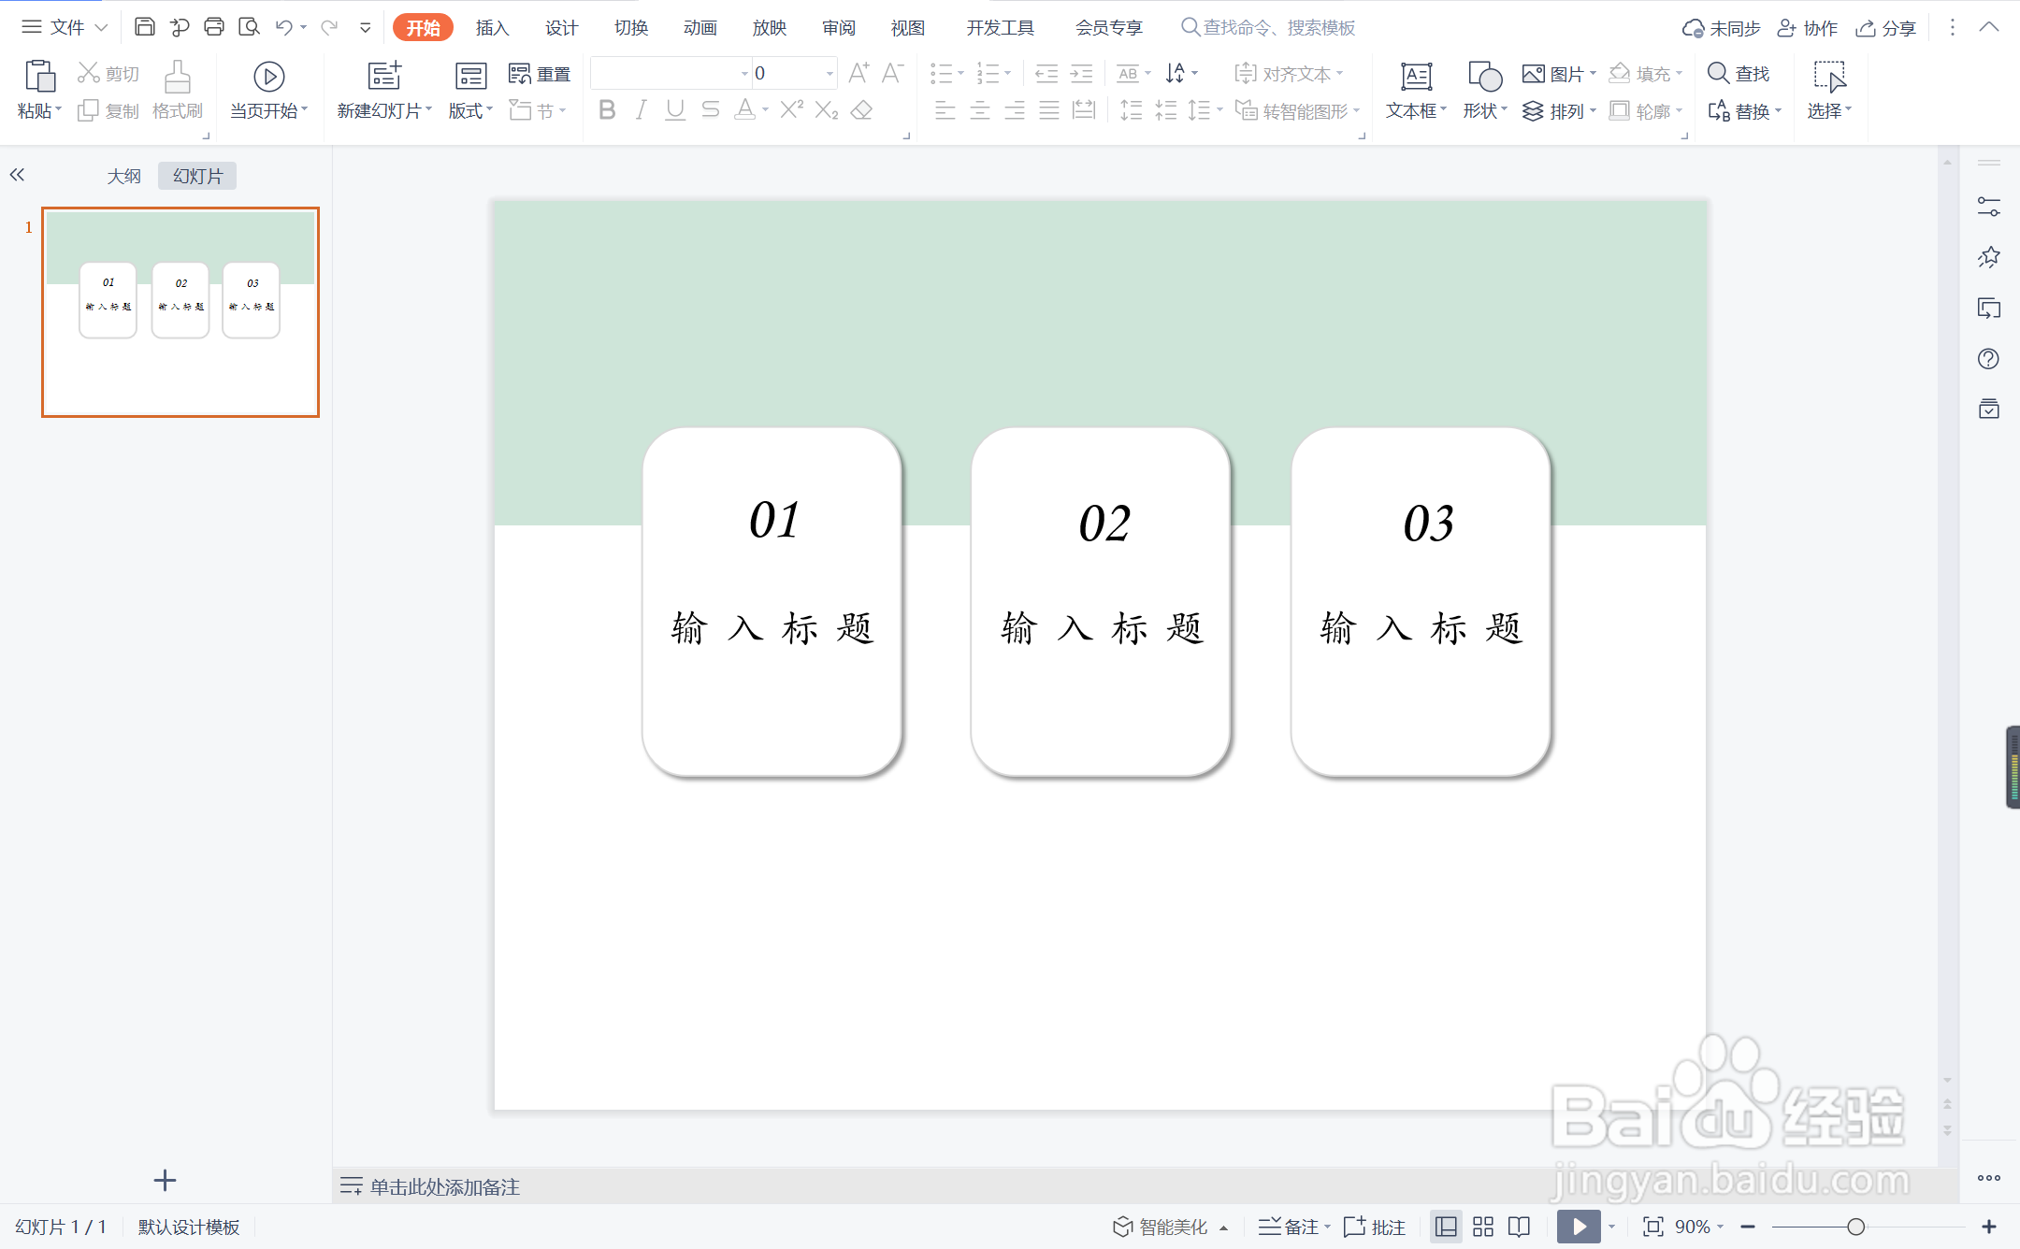Switch to Outline (大纲) pane tab
The image size is (2020, 1249).
tap(123, 176)
